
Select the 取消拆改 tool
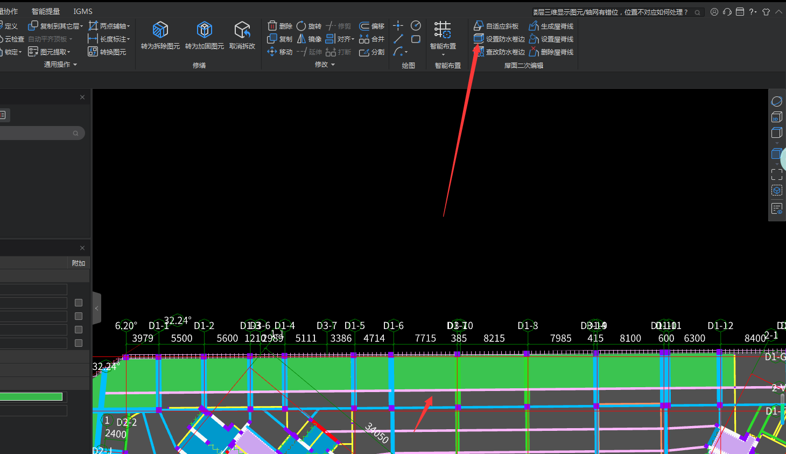pos(242,30)
